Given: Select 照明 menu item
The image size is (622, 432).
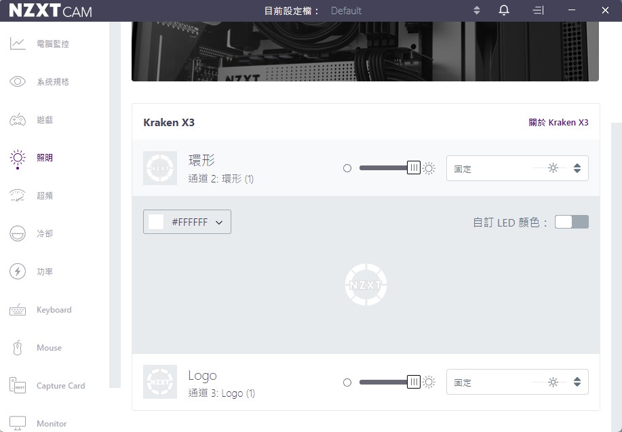Looking at the screenshot, I should tap(45, 157).
